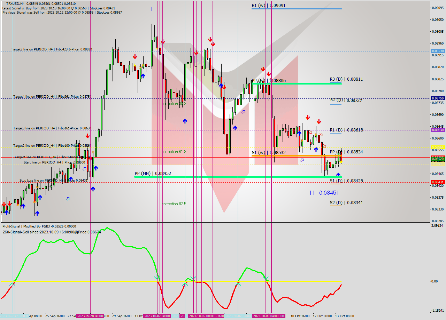Screen dimensions: 446x320
Task: Click the Target3 line Fibo161 label
Action: tap(52, 128)
